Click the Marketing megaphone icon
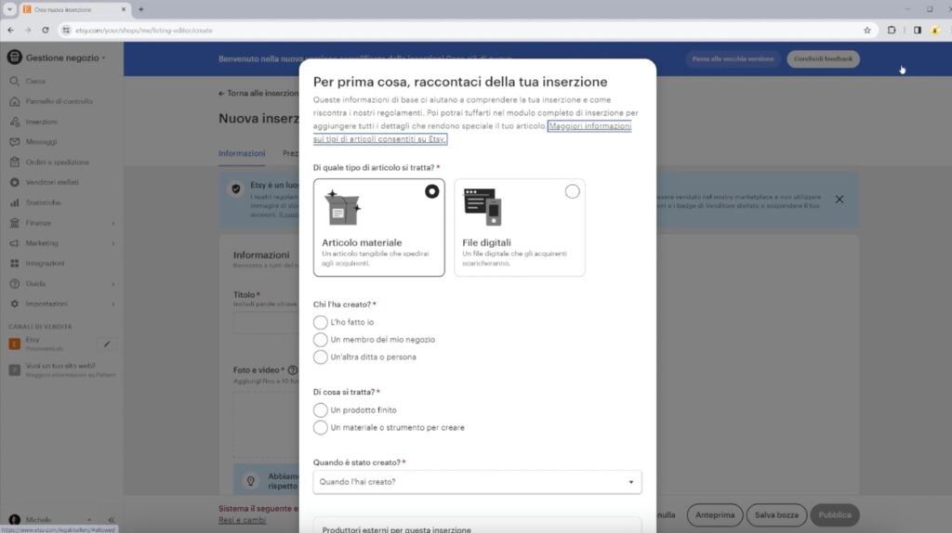Screen dimensions: 952x533 [15, 243]
